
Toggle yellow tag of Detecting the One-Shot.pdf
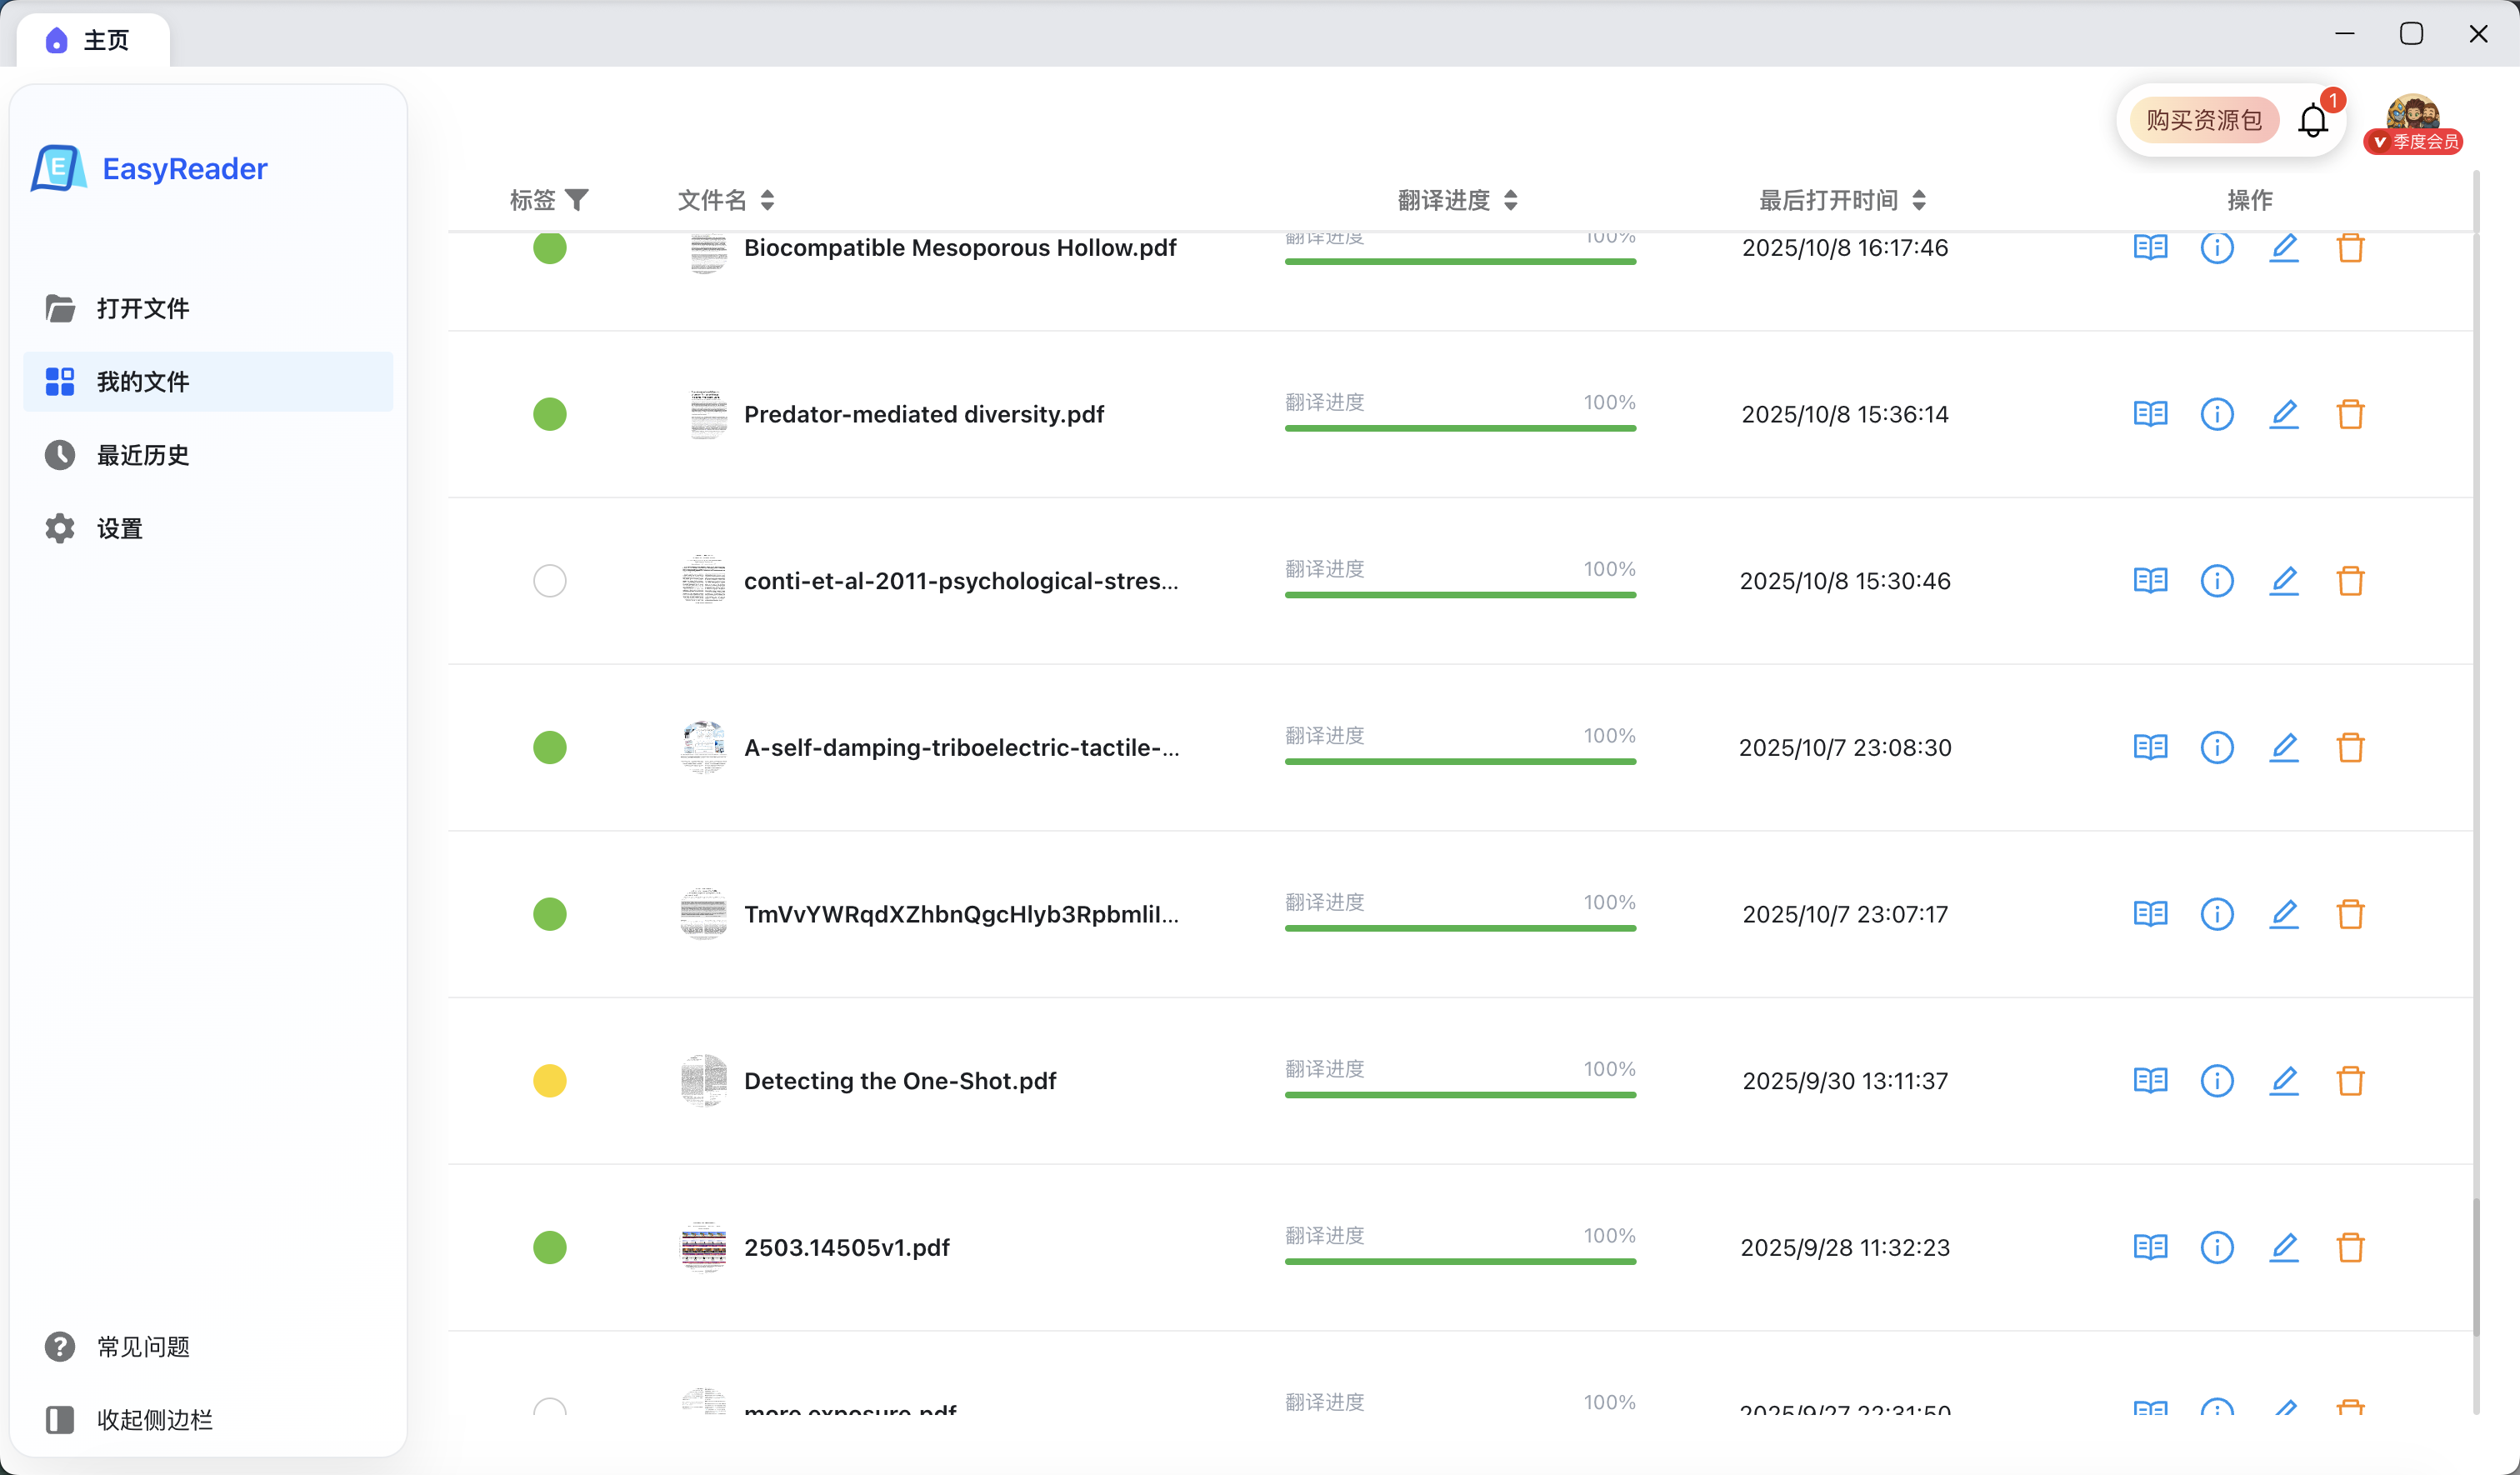coord(550,1081)
